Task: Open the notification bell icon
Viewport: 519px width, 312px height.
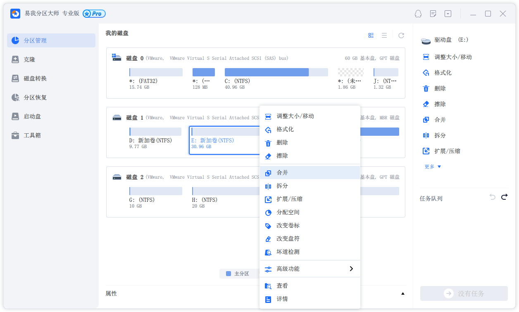Action: pos(418,14)
